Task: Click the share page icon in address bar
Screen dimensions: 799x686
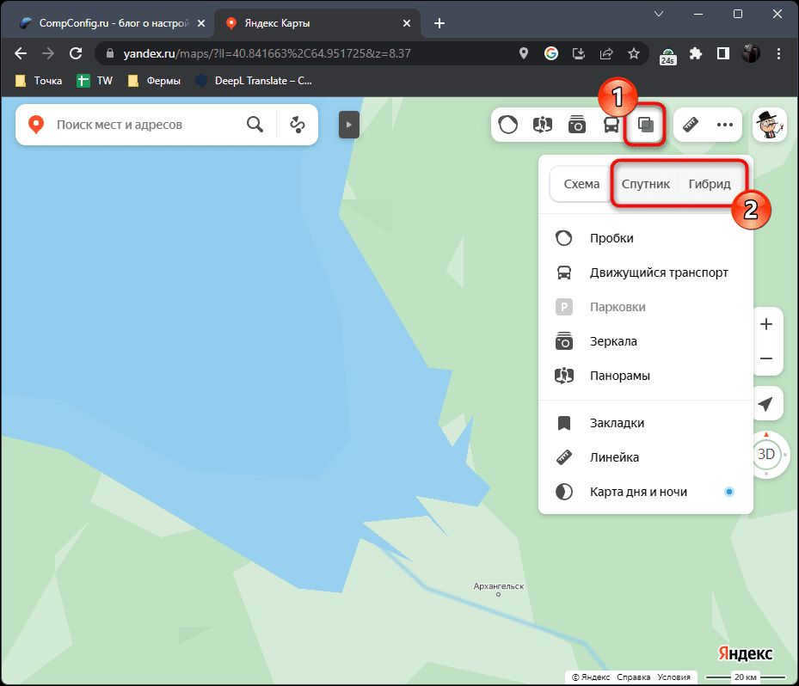Action: tap(605, 53)
